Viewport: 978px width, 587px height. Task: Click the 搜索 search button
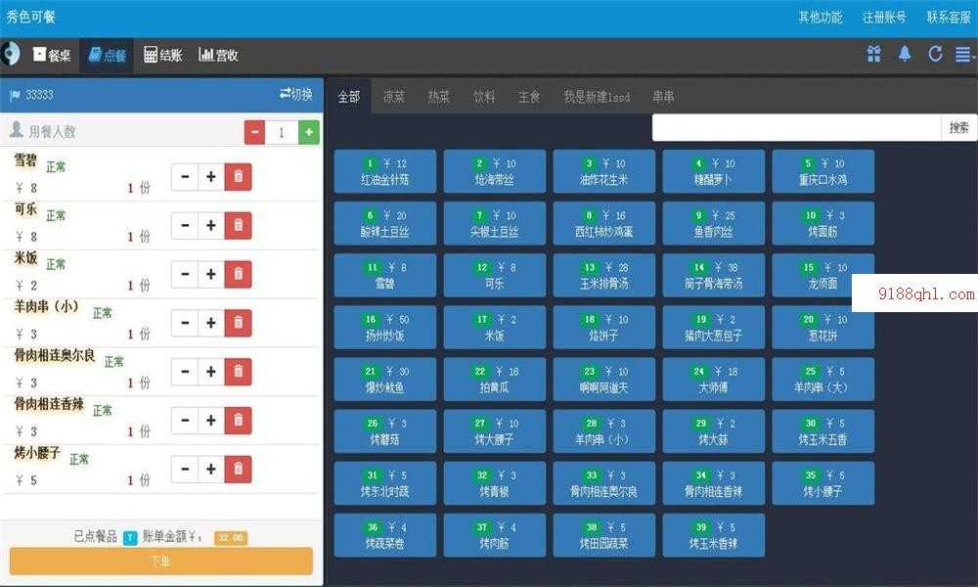click(x=959, y=128)
